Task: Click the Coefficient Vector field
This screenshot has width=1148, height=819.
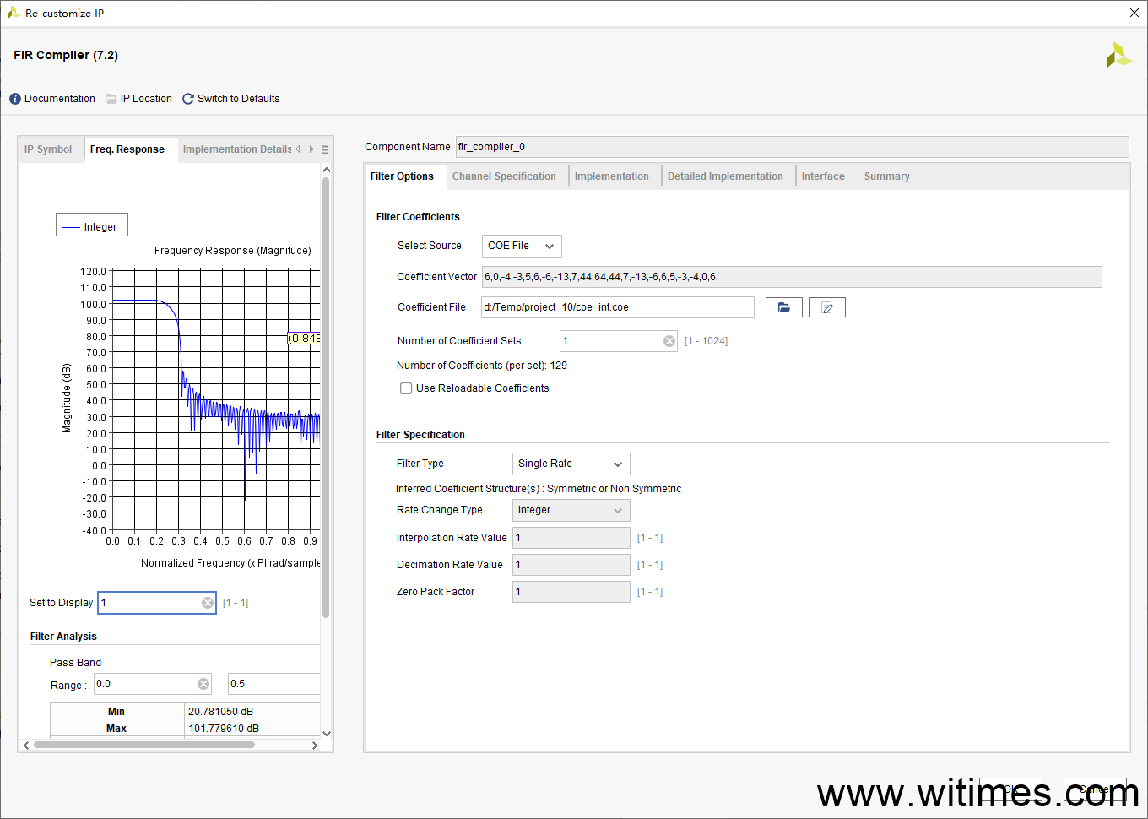Action: point(792,277)
